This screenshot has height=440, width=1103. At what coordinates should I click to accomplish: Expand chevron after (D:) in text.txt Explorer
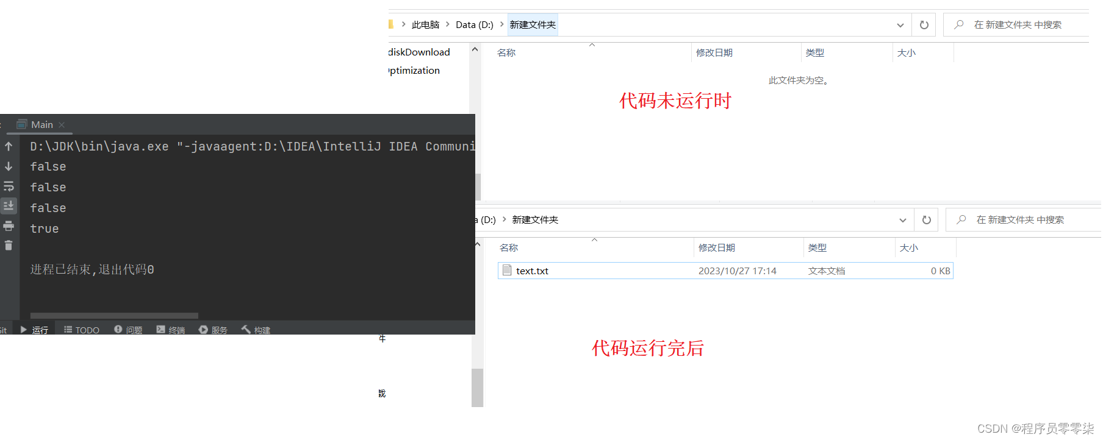[505, 219]
